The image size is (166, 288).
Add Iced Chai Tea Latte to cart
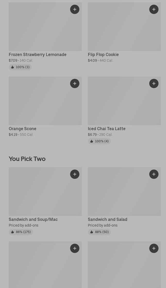(154, 83)
